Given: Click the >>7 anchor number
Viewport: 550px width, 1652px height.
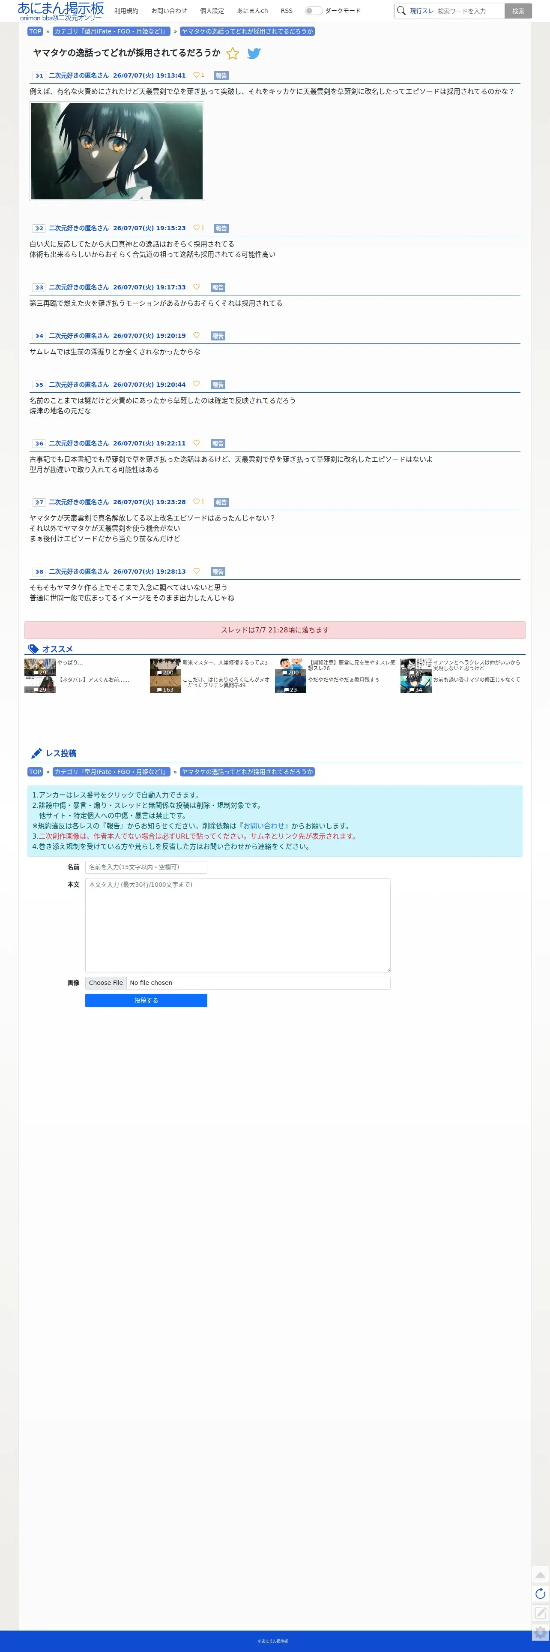Looking at the screenshot, I should pyautogui.click(x=39, y=502).
